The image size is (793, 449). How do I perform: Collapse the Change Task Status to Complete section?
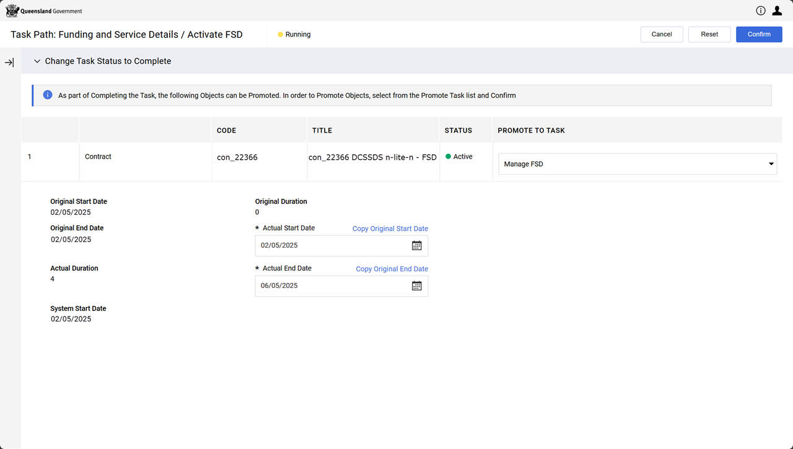tap(37, 61)
